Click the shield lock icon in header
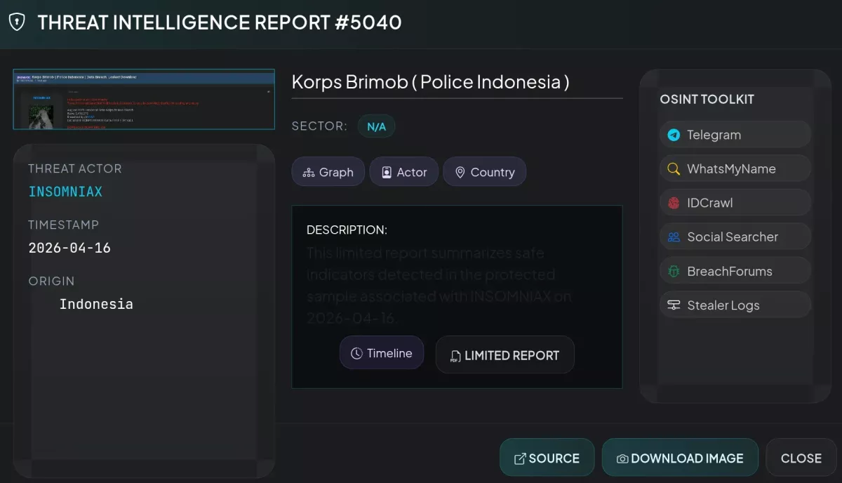842x483 pixels. (x=17, y=22)
